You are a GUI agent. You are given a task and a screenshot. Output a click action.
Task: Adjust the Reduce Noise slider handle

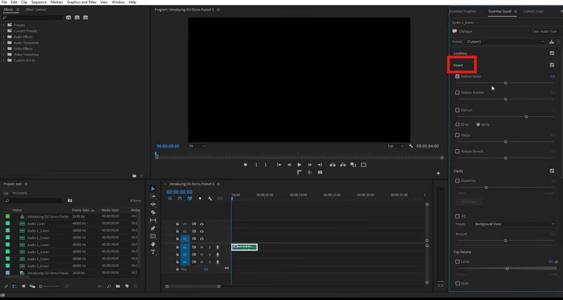pyautogui.click(x=506, y=83)
